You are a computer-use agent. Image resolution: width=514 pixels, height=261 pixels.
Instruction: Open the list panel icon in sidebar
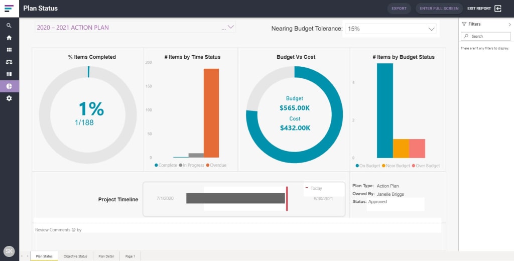(x=9, y=74)
